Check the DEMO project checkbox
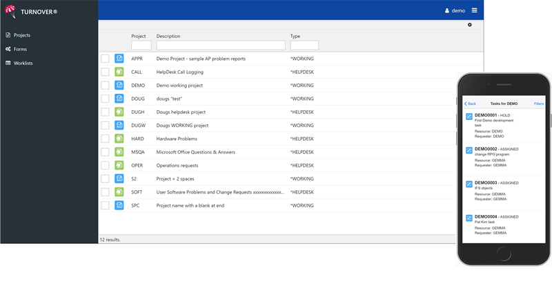The height and width of the screenshot is (306, 552). [105, 85]
